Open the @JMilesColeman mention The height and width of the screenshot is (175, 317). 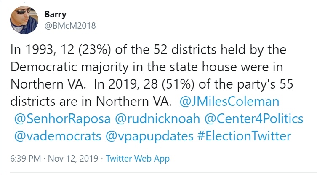(229, 102)
